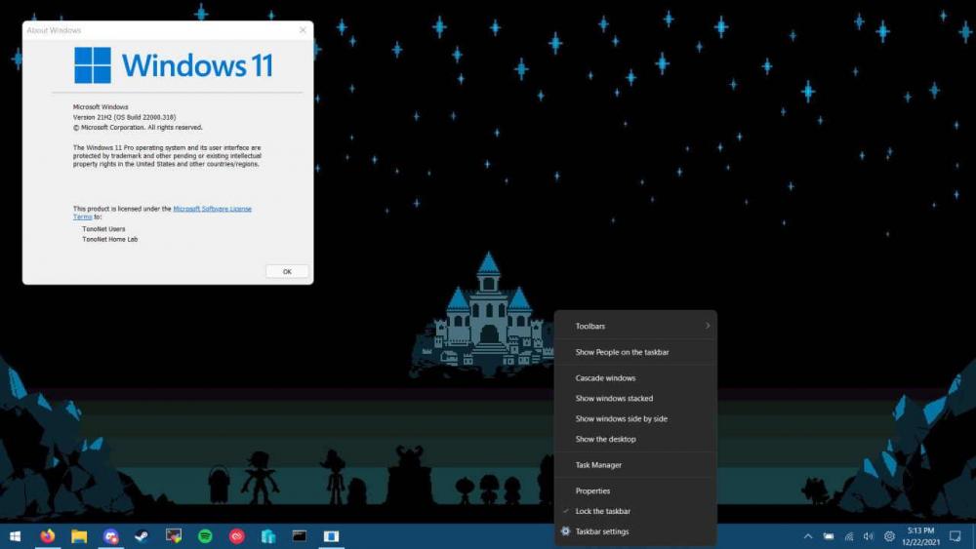The height and width of the screenshot is (549, 976).
Task: Toggle Show People on the taskbar
Action: [x=622, y=352]
